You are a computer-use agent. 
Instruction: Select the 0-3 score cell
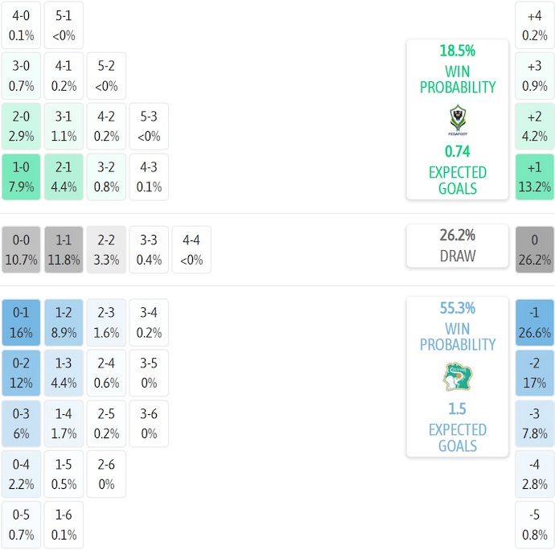[x=21, y=423]
